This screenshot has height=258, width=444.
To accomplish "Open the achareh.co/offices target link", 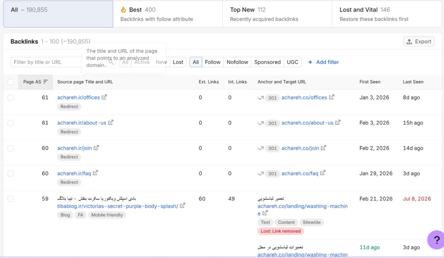I will click(304, 97).
